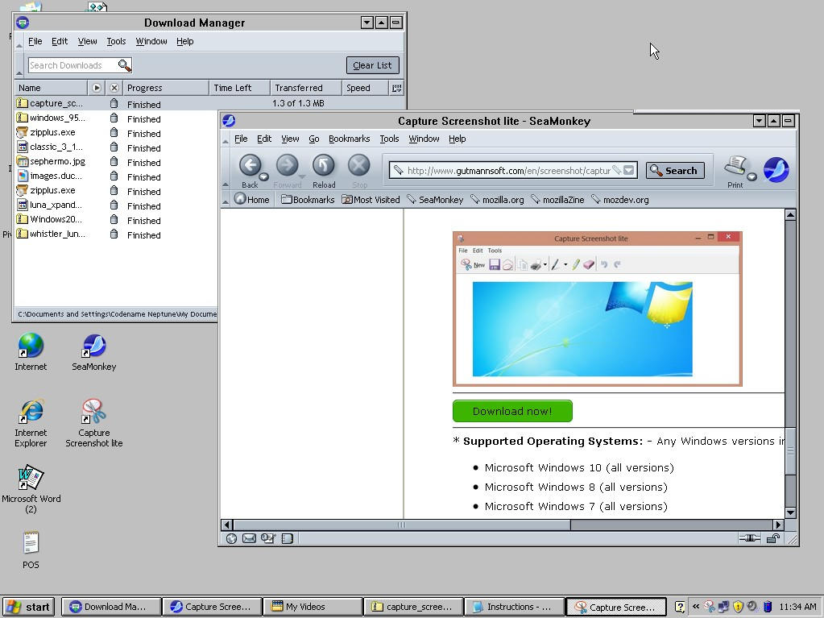Open the location bar dropdown arrow
The image size is (824, 618).
[629, 170]
